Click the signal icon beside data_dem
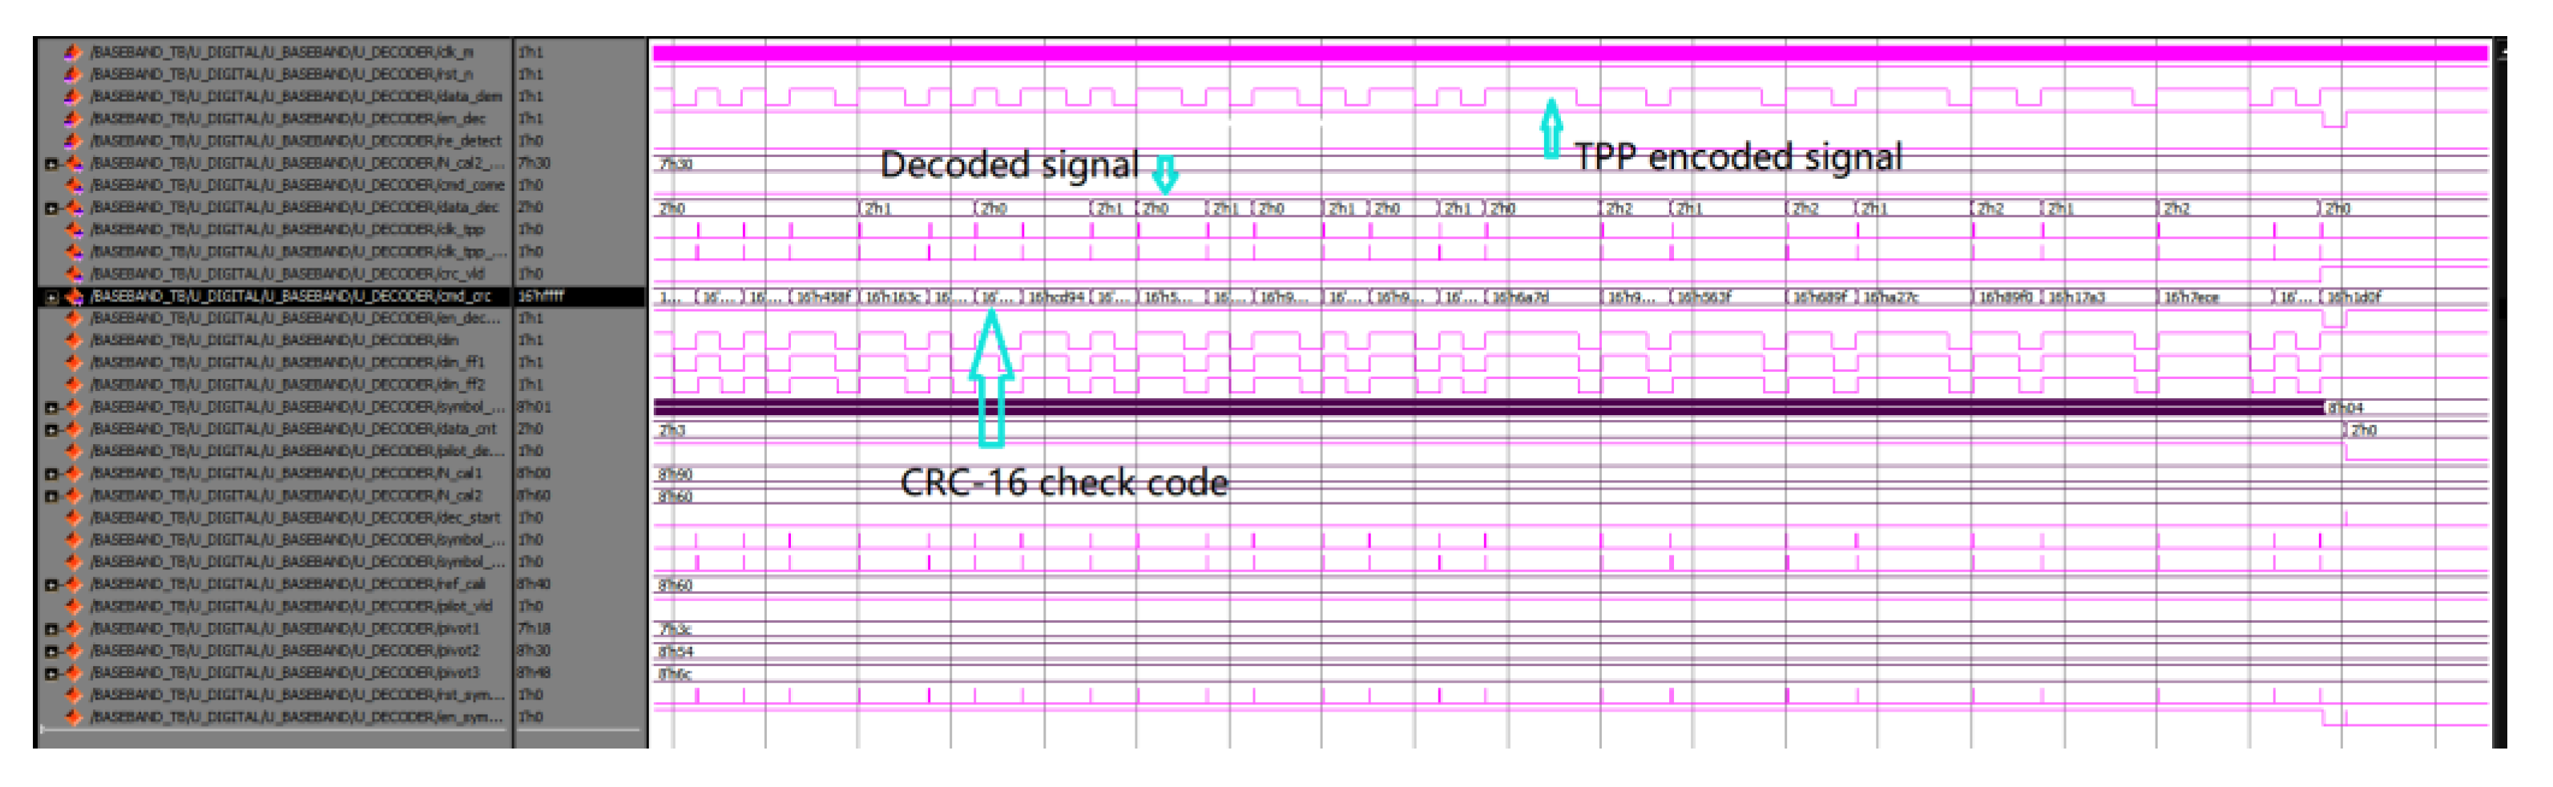 72,96
